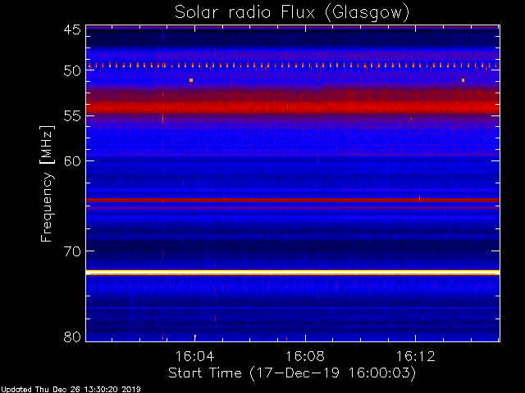525x393 pixels.
Task: Click the broad red band near 54 MHz
Action: click(293, 107)
